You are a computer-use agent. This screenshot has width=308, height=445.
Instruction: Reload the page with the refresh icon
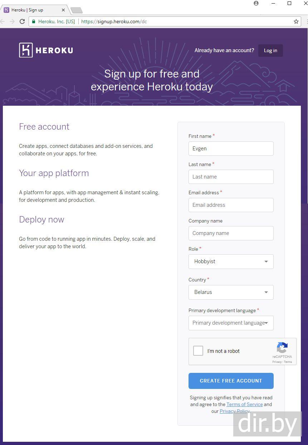pyautogui.click(x=22, y=21)
